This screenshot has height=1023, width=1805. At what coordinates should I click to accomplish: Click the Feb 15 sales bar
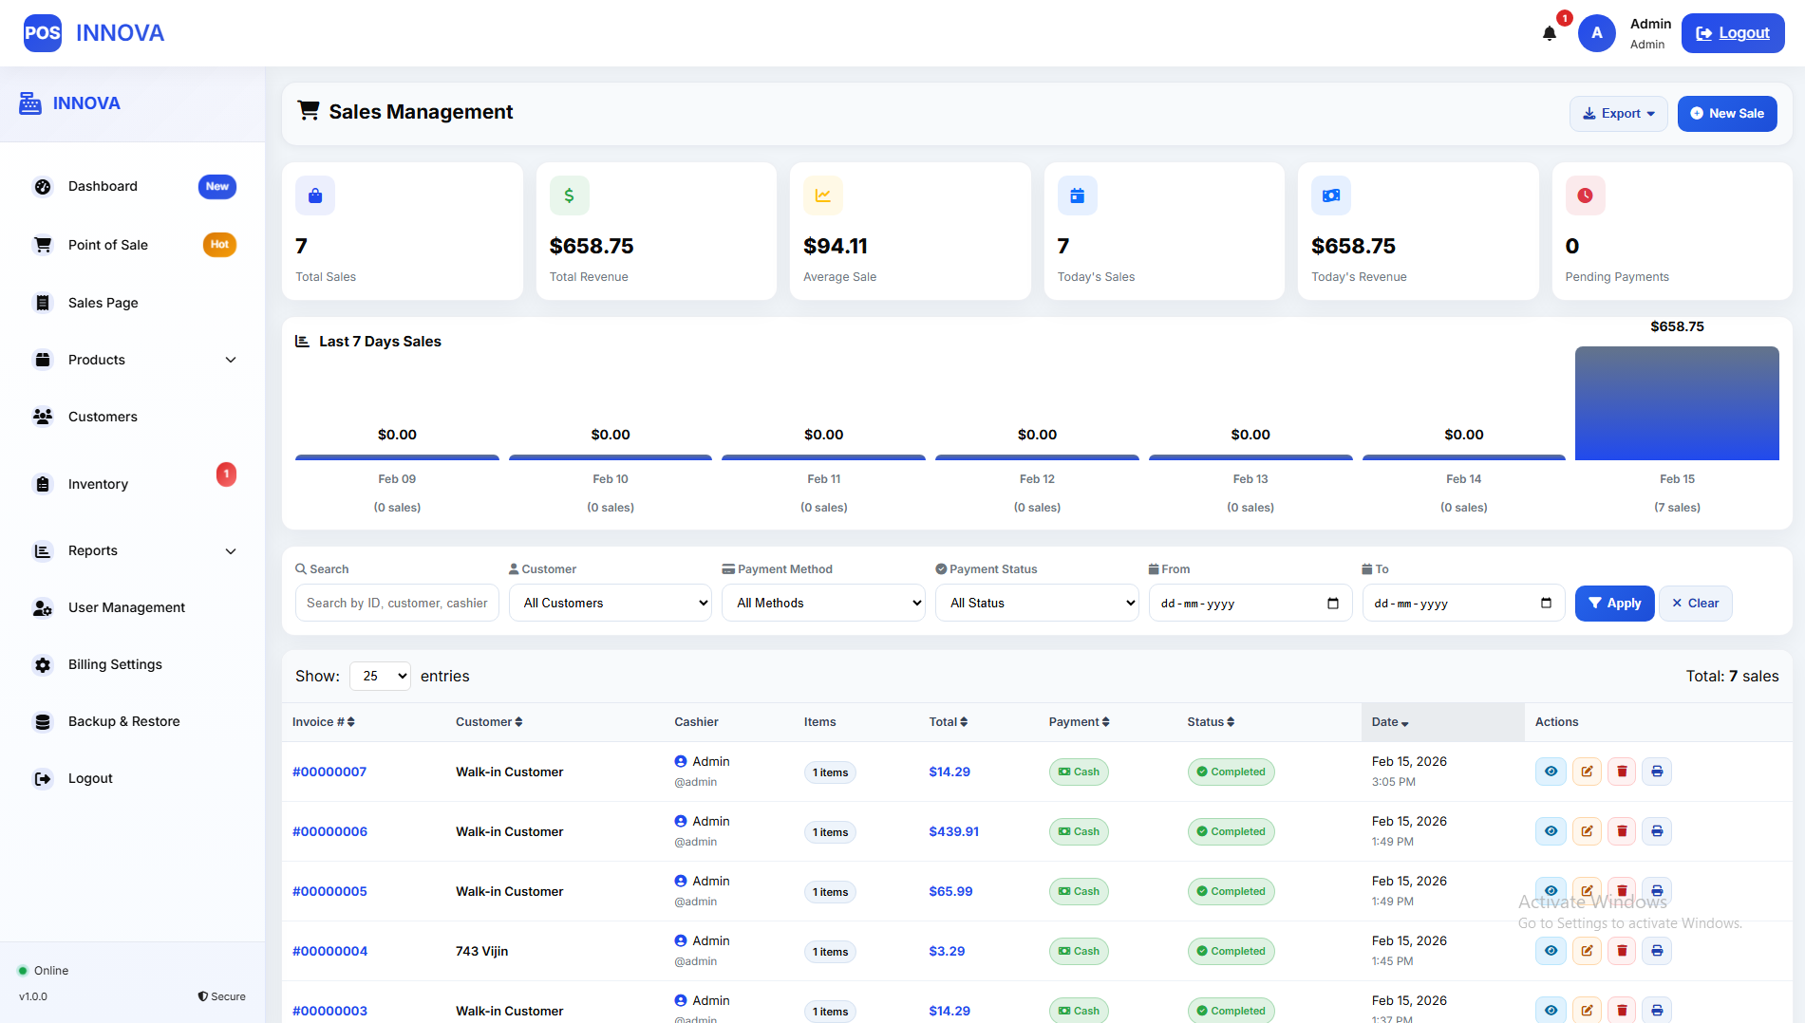(1677, 403)
